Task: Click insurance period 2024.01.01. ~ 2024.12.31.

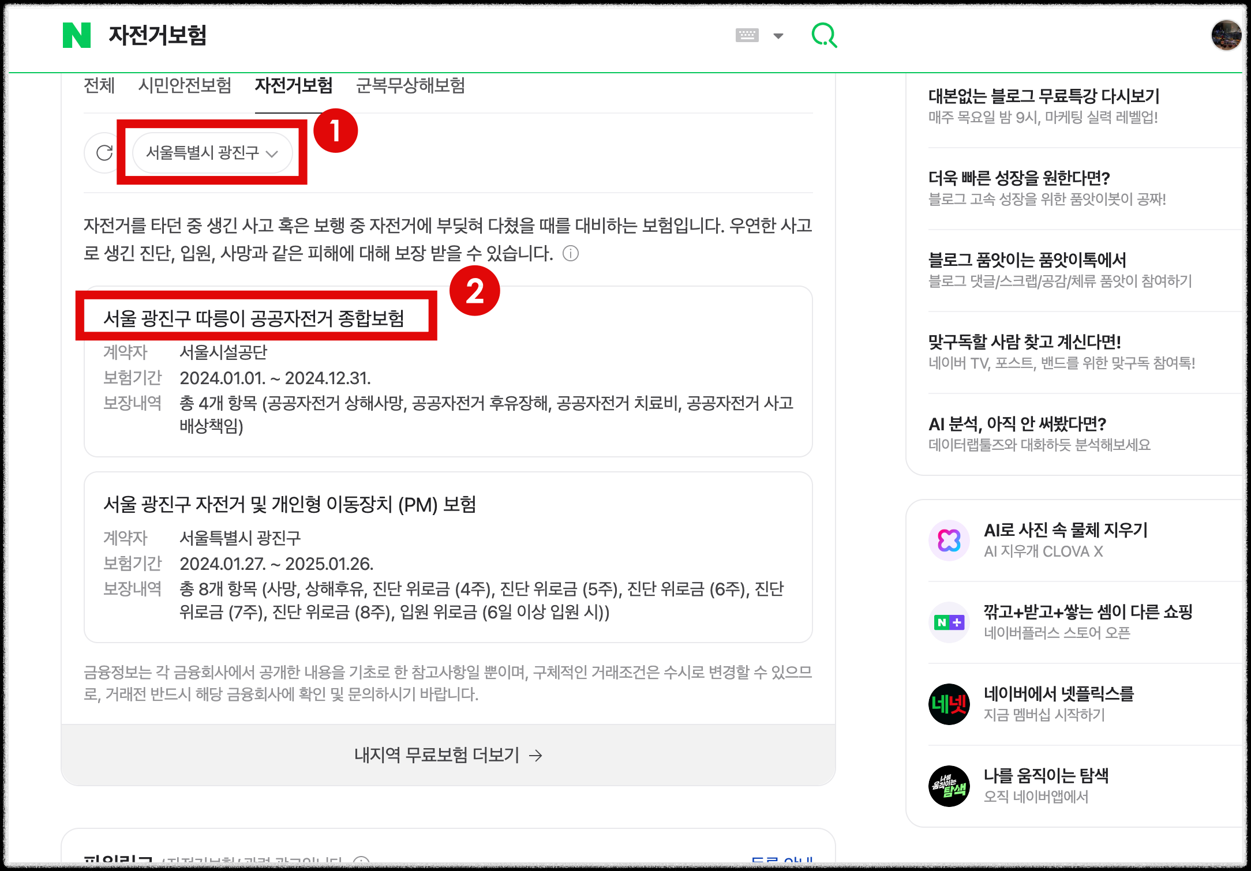Action: (275, 378)
